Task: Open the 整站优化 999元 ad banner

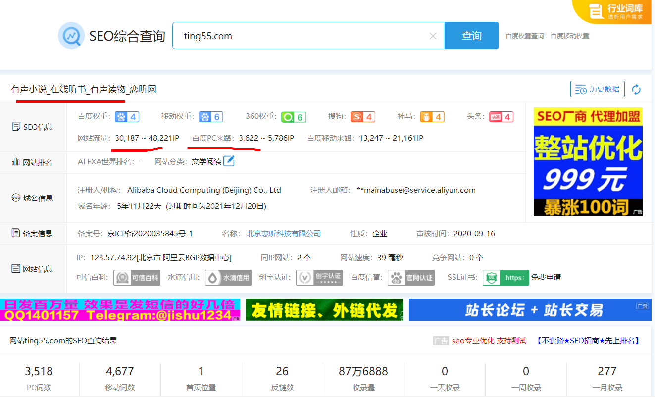Action: coord(588,162)
